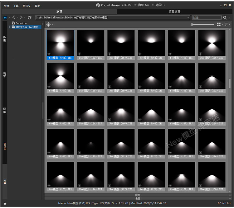
Task: Click the light filter sun icon
Action: point(48,24)
